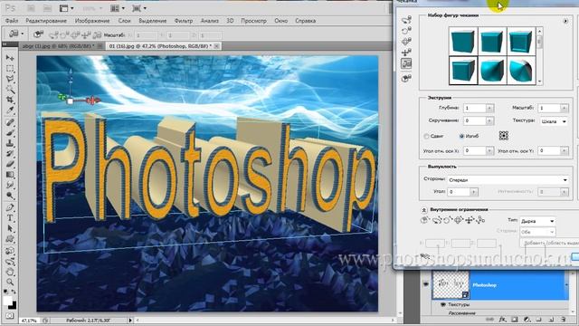Select the Hand tool
The width and height of the screenshot is (579, 326).
(x=10, y=272)
